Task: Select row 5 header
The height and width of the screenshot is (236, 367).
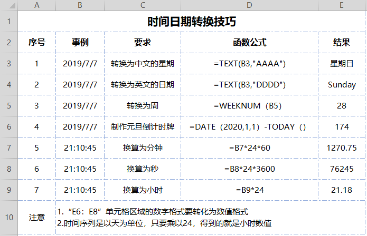Action: tap(9, 105)
